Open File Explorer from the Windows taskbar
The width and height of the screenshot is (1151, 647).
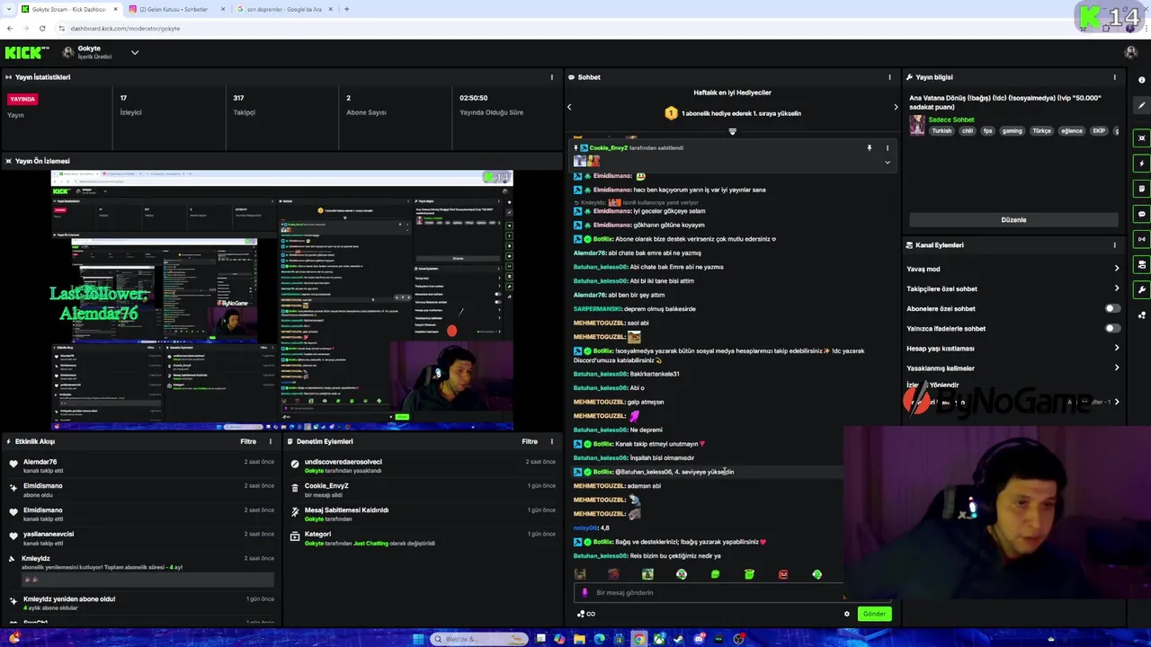pos(579,639)
